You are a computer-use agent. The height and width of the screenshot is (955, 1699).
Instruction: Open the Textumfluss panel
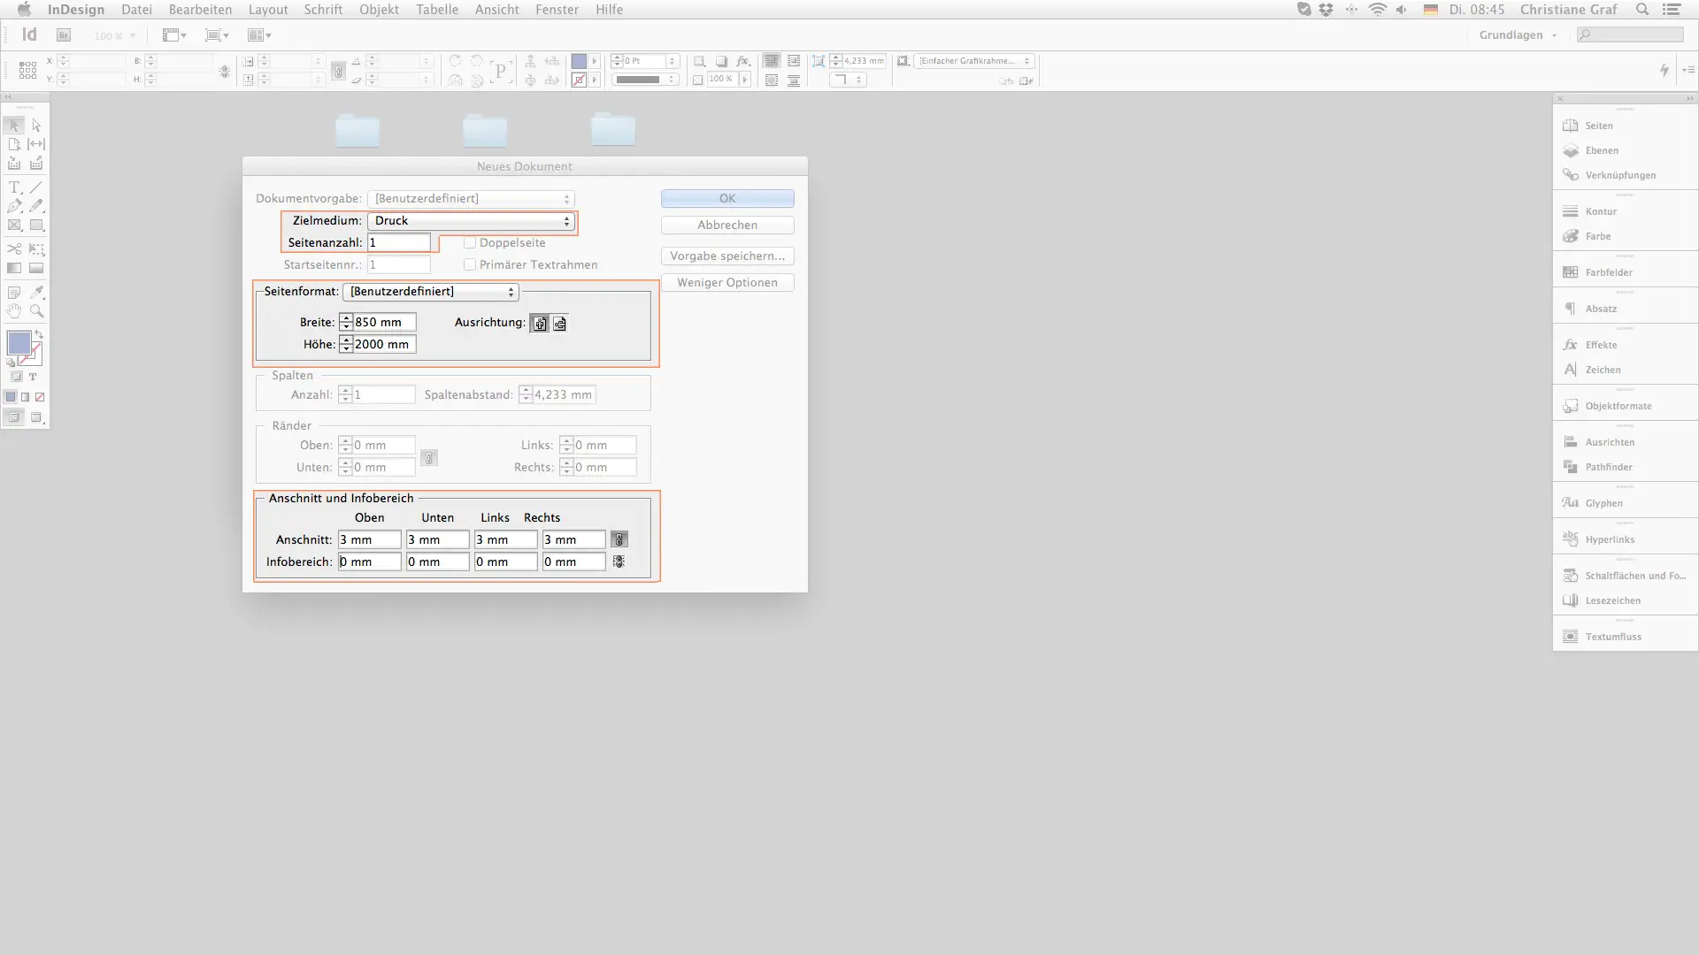click(x=1612, y=637)
